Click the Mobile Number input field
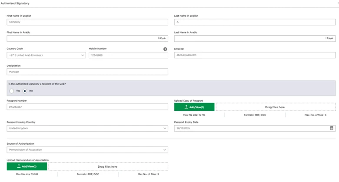The width and height of the screenshot is (339, 182). 128,55
